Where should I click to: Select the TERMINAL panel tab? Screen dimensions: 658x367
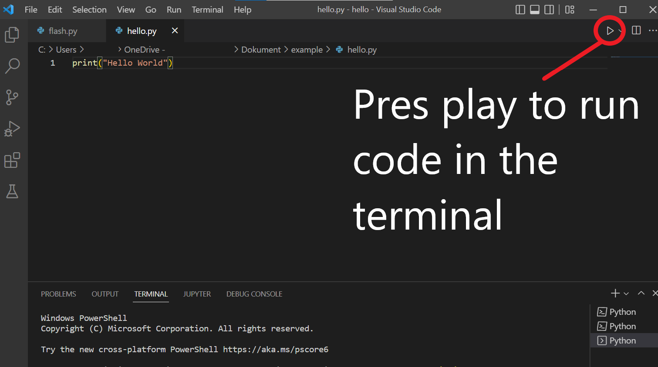(151, 294)
